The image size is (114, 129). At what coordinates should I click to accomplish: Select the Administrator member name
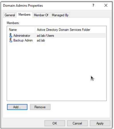point(22,36)
